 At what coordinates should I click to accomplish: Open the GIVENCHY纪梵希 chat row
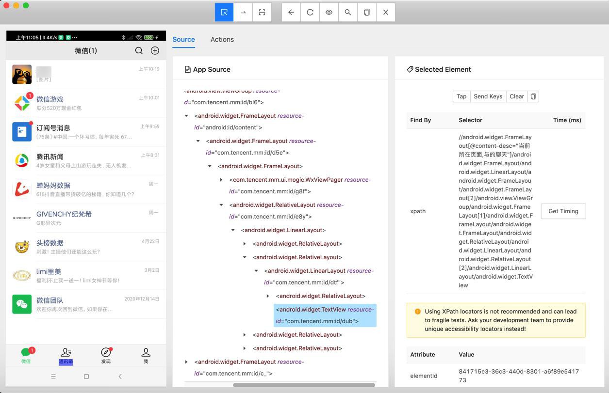point(86,218)
